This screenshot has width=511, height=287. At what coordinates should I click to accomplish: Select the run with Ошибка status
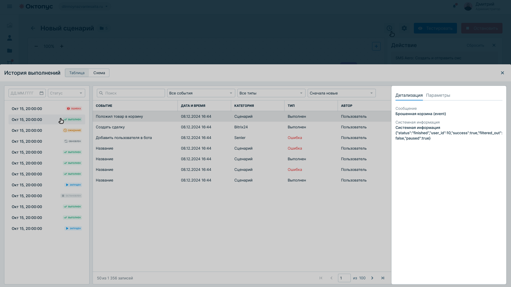[x=47, y=109]
